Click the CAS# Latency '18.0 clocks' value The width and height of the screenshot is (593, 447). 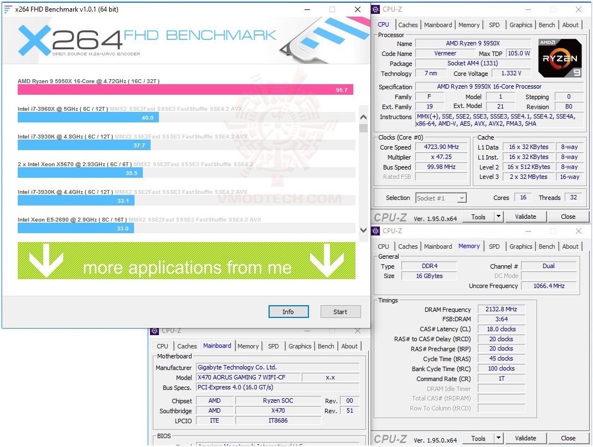(x=501, y=329)
